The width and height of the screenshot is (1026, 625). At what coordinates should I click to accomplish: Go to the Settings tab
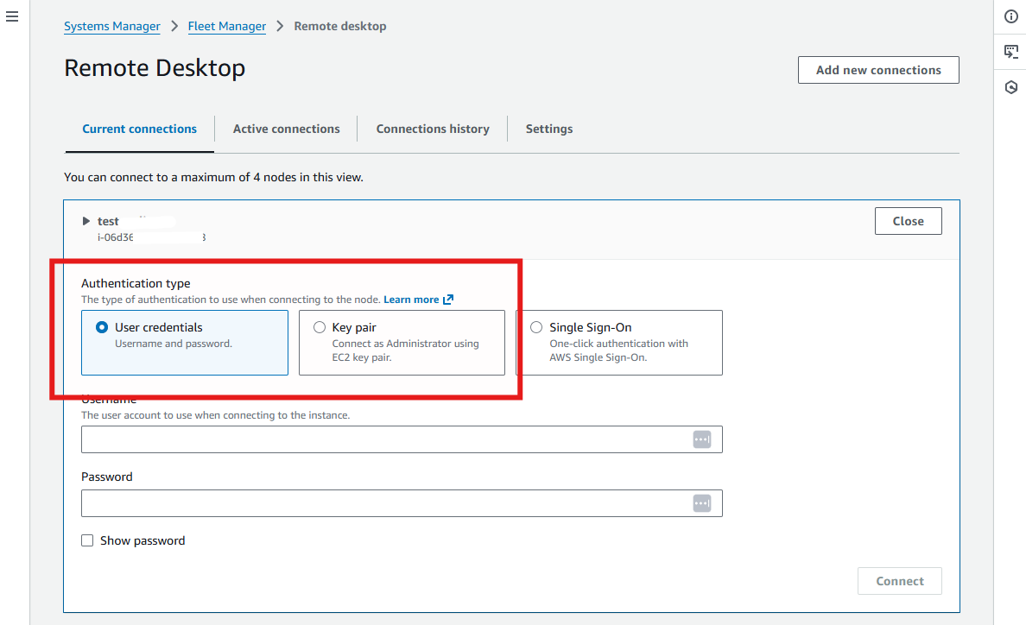pos(548,128)
